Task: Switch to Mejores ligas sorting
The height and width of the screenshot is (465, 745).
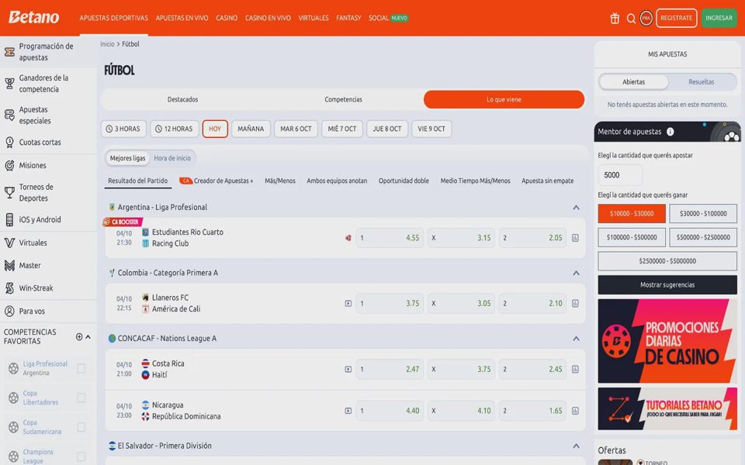Action: (x=127, y=158)
